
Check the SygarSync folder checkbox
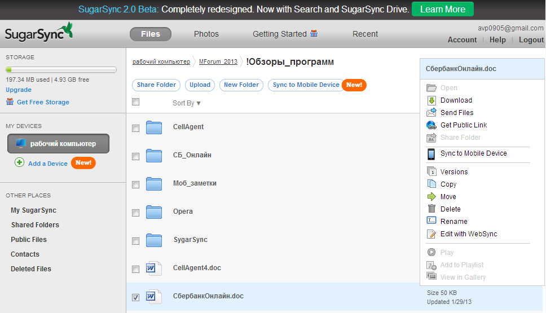pos(136,241)
